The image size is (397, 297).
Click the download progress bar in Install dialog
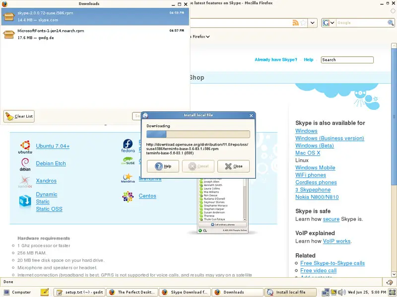pyautogui.click(x=198, y=134)
